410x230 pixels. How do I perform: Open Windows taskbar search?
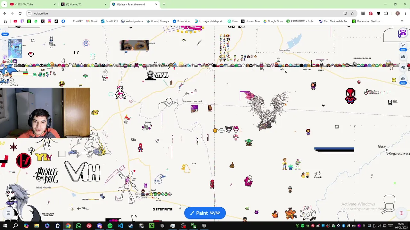15,226
